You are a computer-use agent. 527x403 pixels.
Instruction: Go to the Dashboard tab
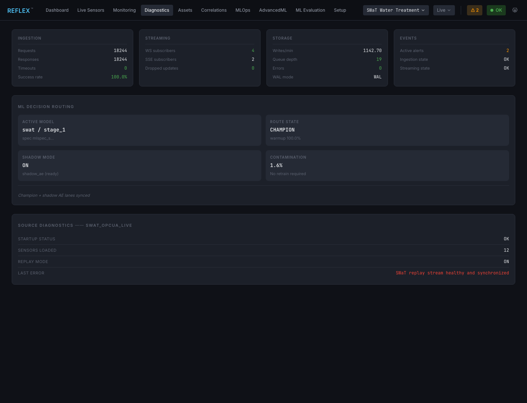(57, 10)
